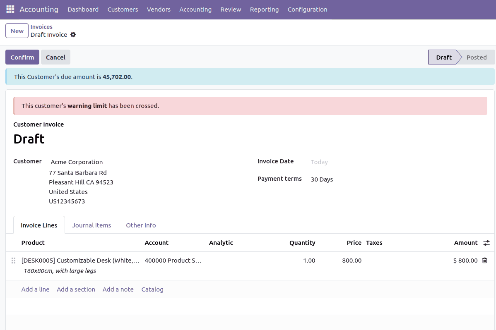Open the gear actions menu beside Draft Invoice
Image resolution: width=496 pixels, height=330 pixels.
pos(73,35)
